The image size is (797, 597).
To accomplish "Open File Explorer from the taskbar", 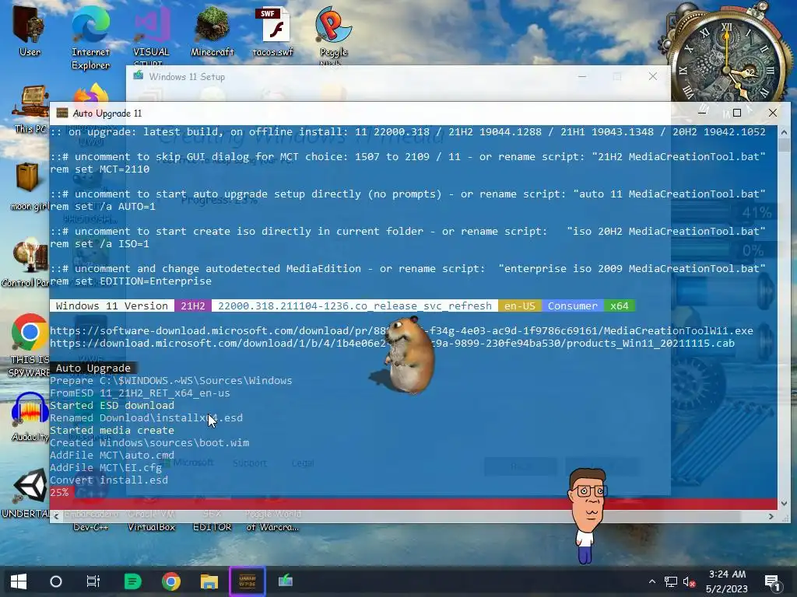I will tap(209, 581).
